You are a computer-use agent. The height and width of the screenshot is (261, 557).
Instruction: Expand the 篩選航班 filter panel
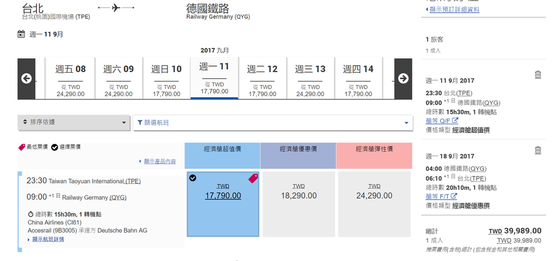coord(273,123)
